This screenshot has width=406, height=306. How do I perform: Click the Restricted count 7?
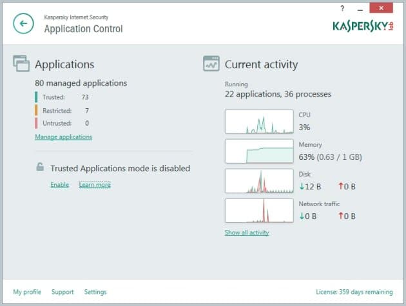87,111
